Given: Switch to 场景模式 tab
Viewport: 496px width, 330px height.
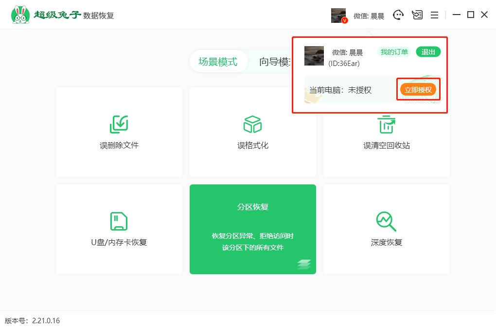Looking at the screenshot, I should click(x=218, y=62).
